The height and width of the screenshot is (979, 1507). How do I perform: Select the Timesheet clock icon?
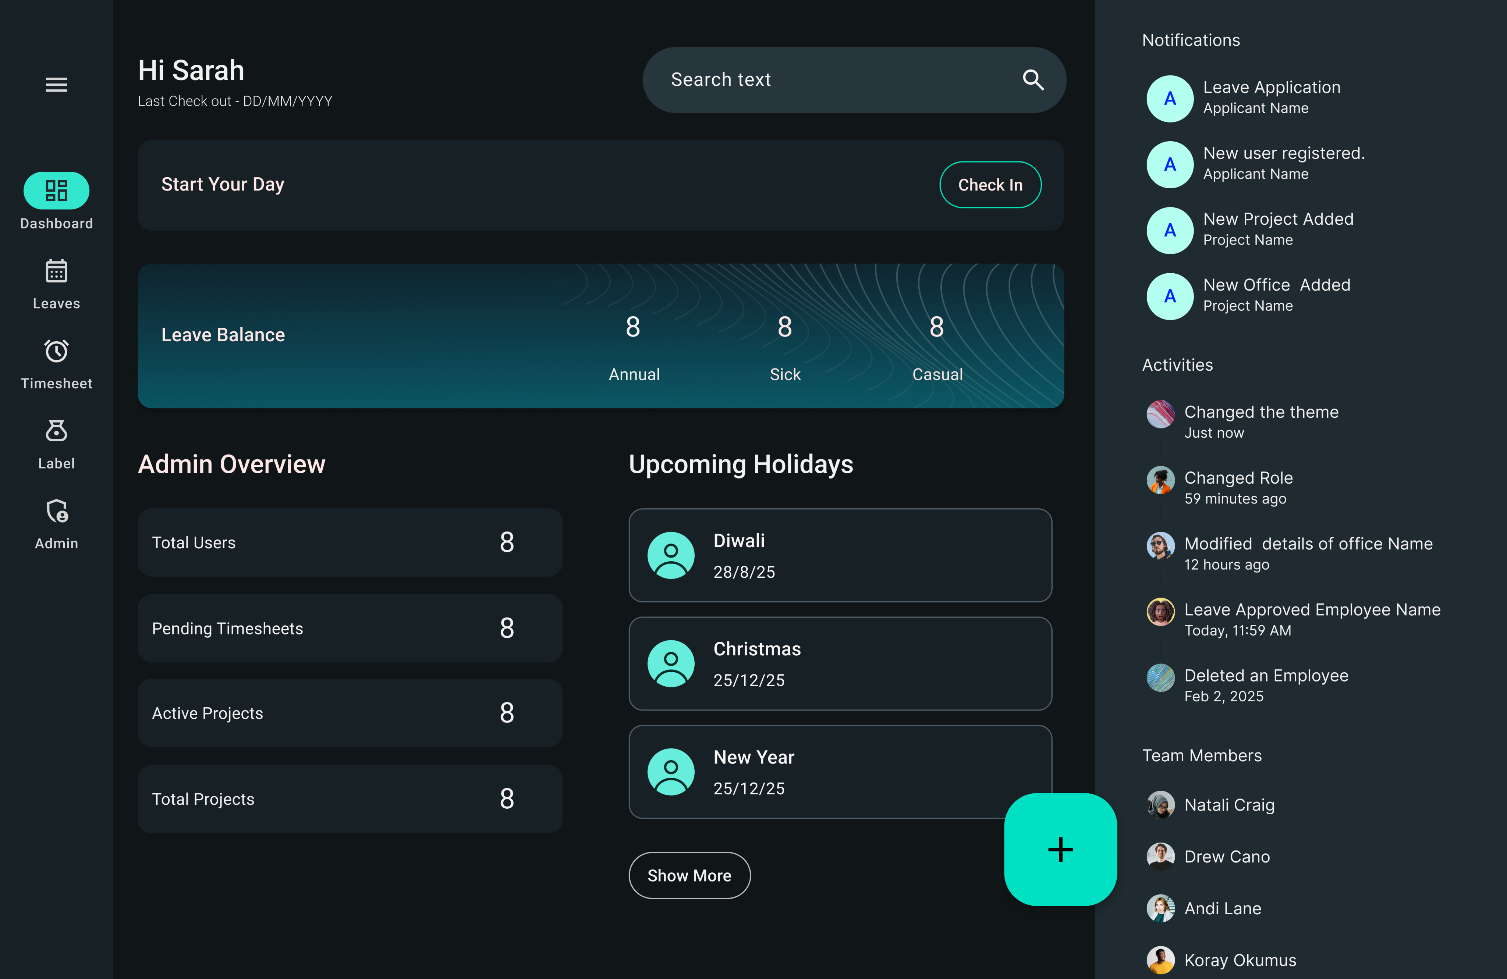[56, 350]
